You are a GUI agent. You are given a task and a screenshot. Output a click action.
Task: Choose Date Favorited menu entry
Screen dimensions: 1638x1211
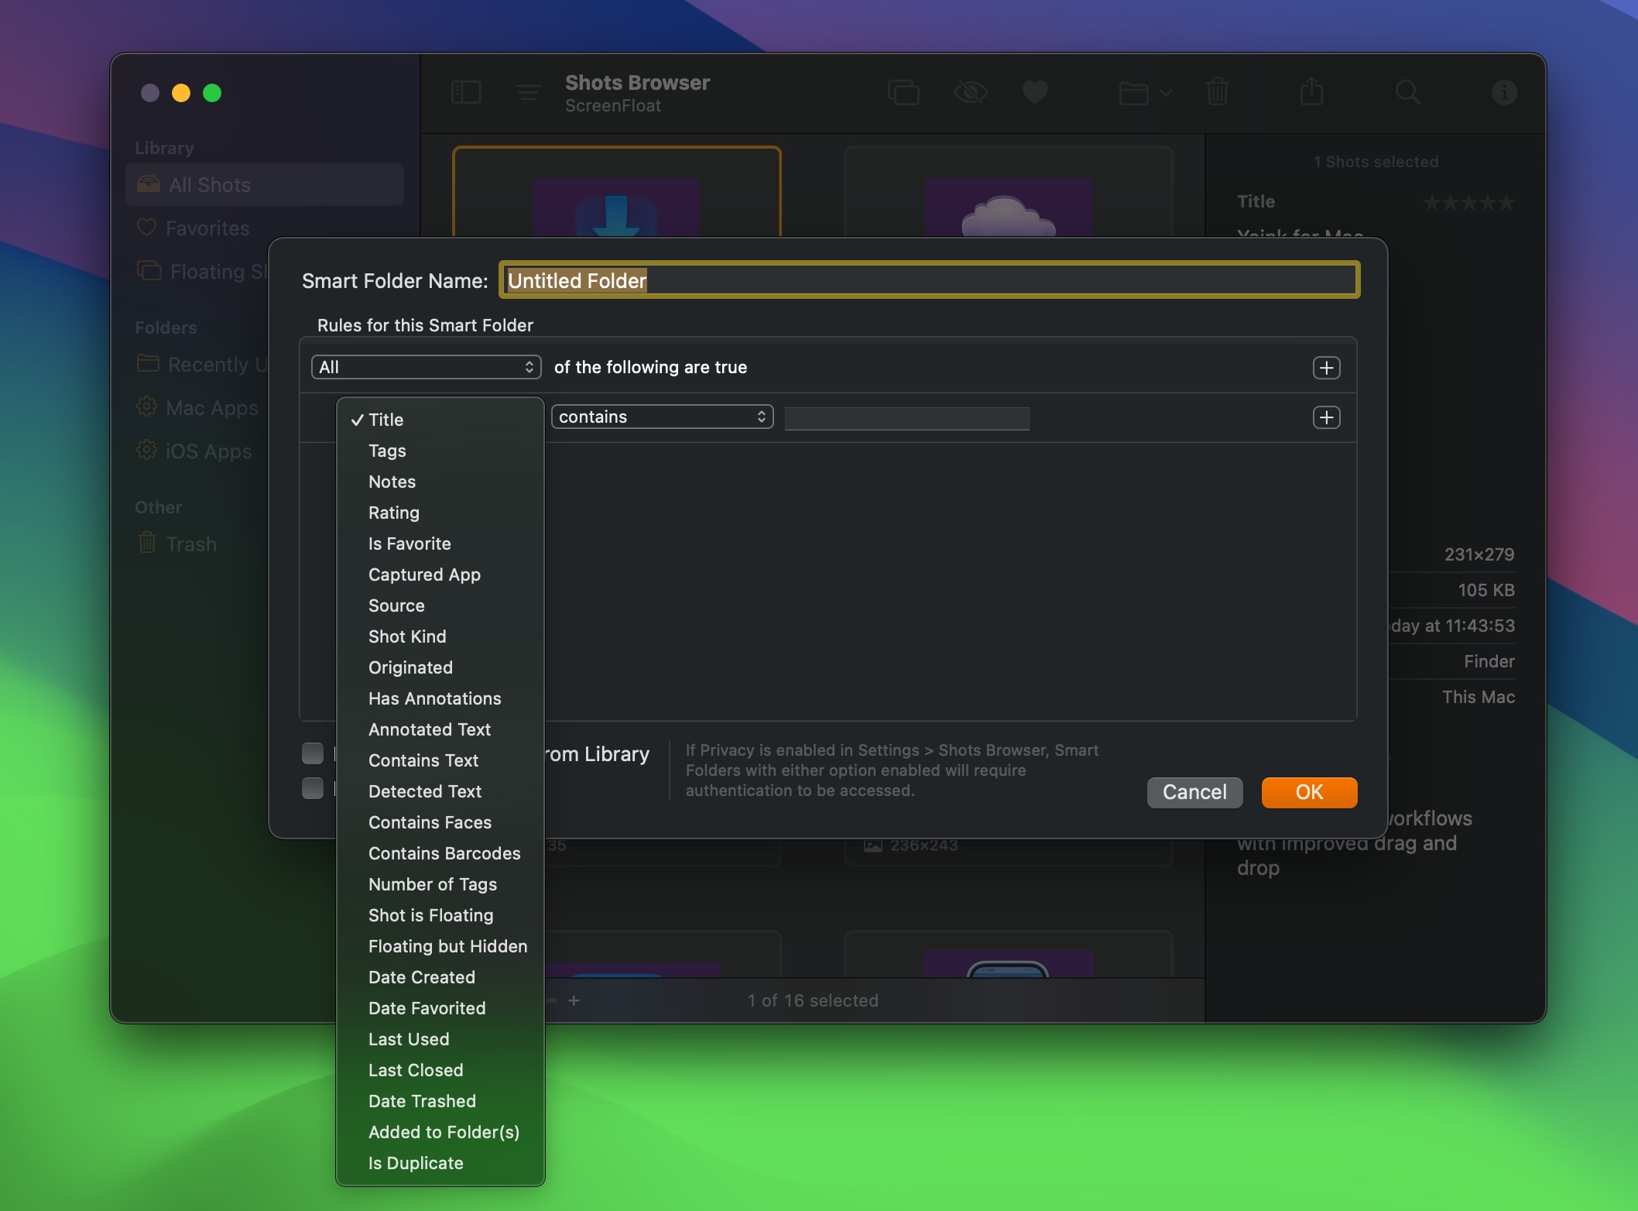(x=440, y=1008)
